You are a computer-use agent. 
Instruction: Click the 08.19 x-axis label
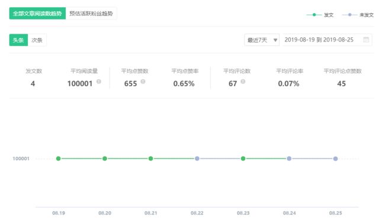point(59,213)
